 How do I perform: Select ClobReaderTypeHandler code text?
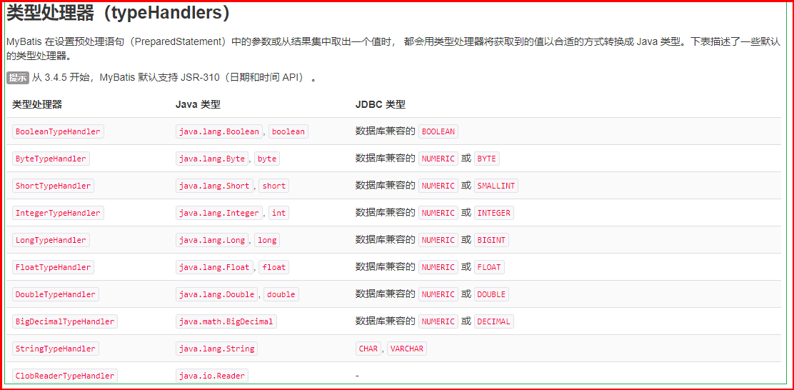[65, 376]
